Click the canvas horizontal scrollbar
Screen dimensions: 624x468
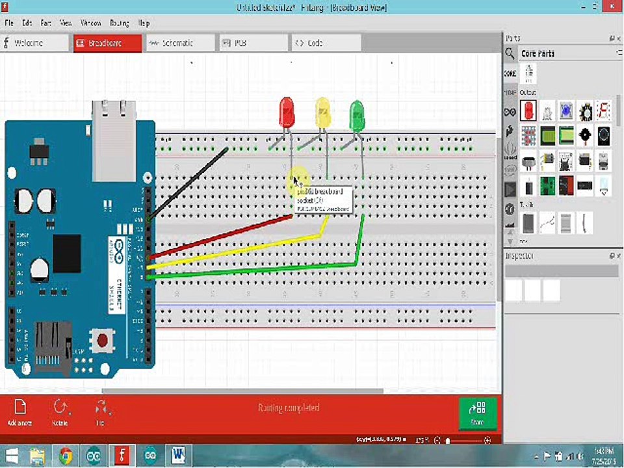point(242,391)
